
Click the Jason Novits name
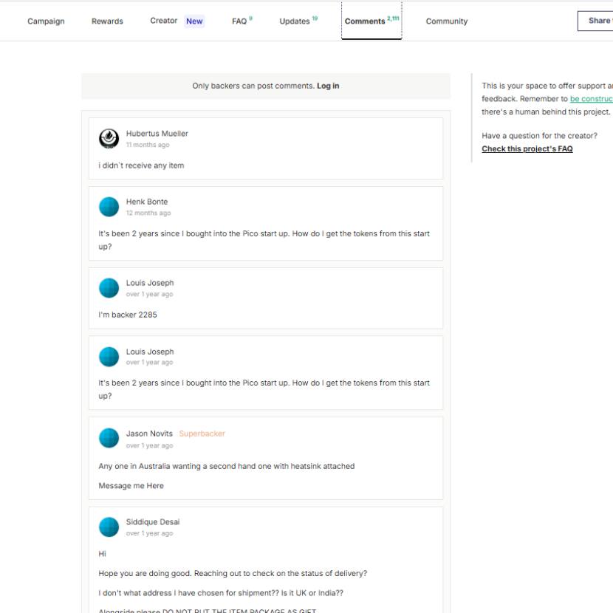[x=149, y=434]
